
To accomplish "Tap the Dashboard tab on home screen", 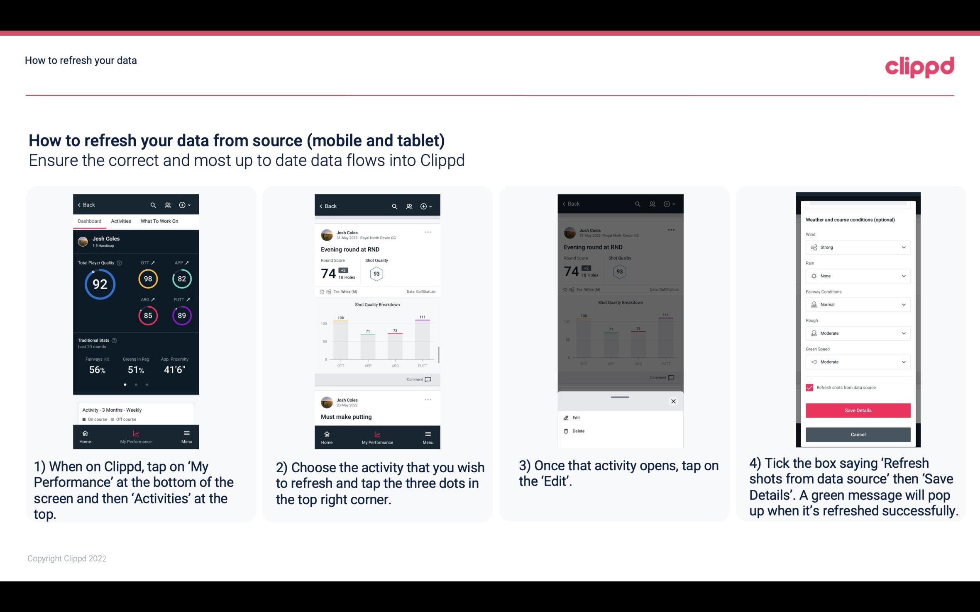I will pyautogui.click(x=90, y=221).
